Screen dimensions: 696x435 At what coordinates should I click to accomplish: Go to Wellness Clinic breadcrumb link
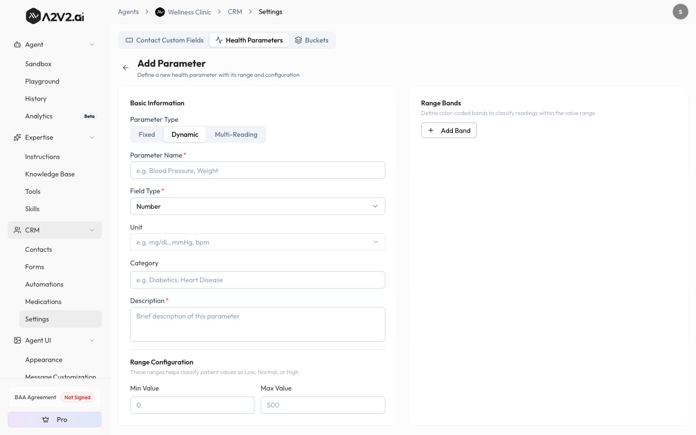point(189,12)
